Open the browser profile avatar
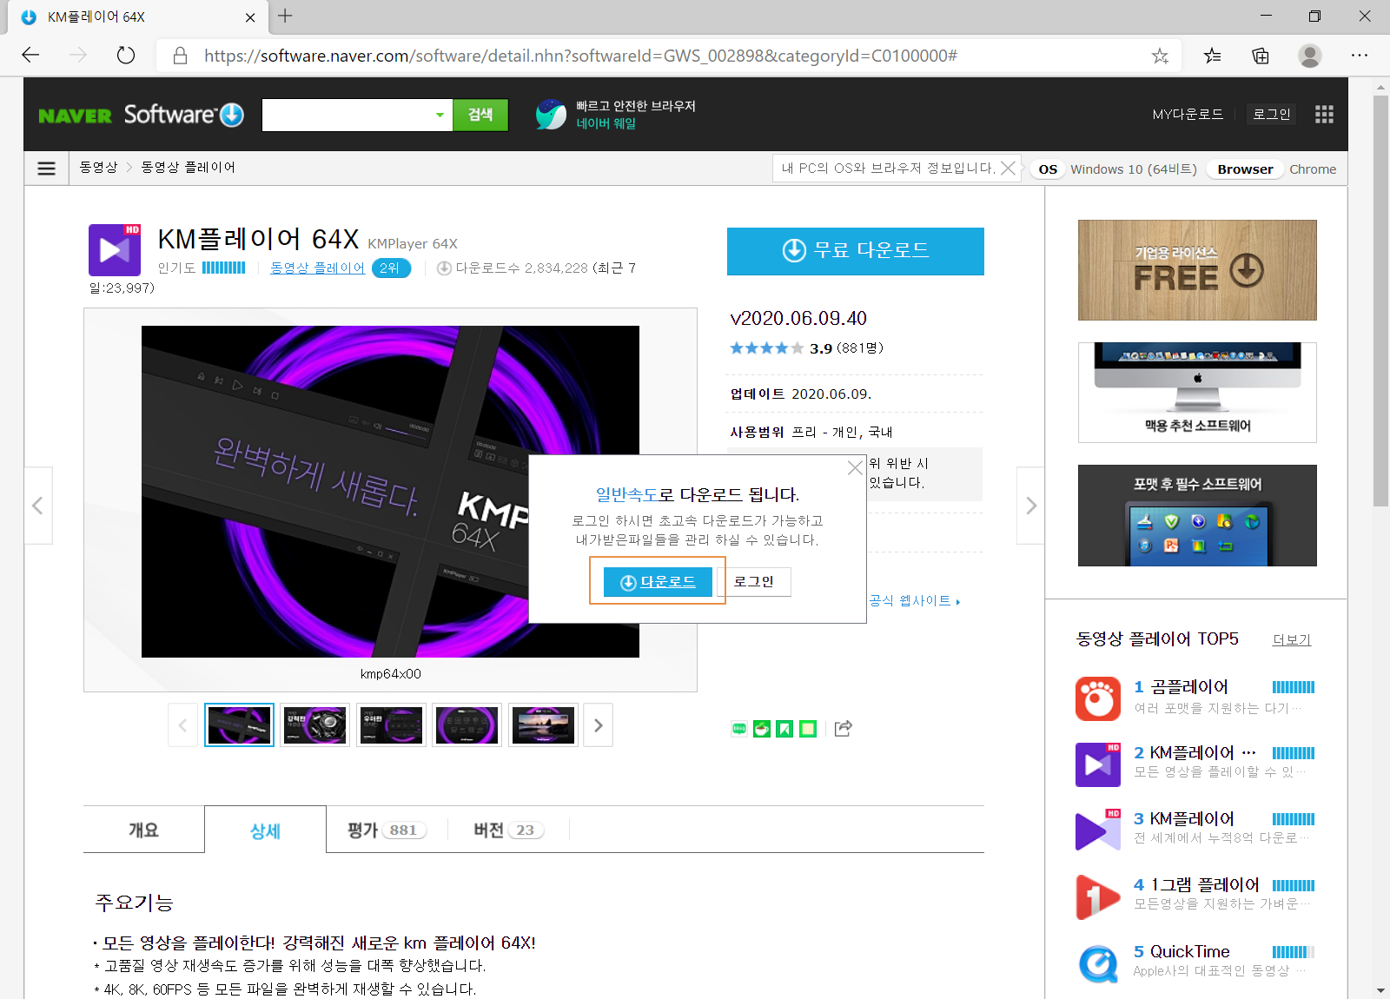Screen dimensions: 1390x999 tap(1310, 56)
